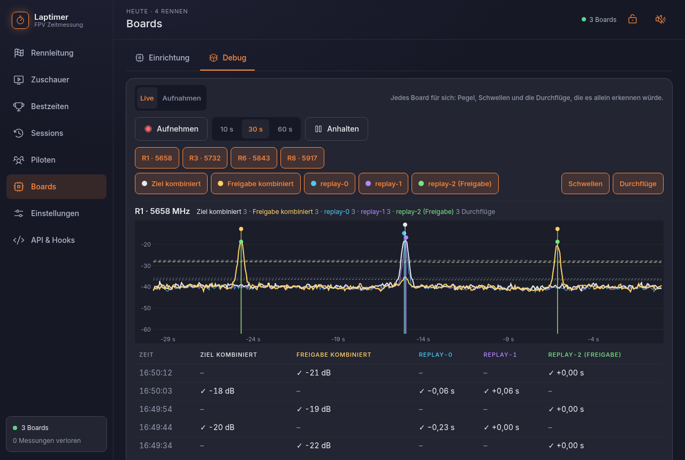Screen dimensions: 685x460
Task: Click the Laptimer stopwatch logo icon
Action: pyautogui.click(x=20, y=20)
